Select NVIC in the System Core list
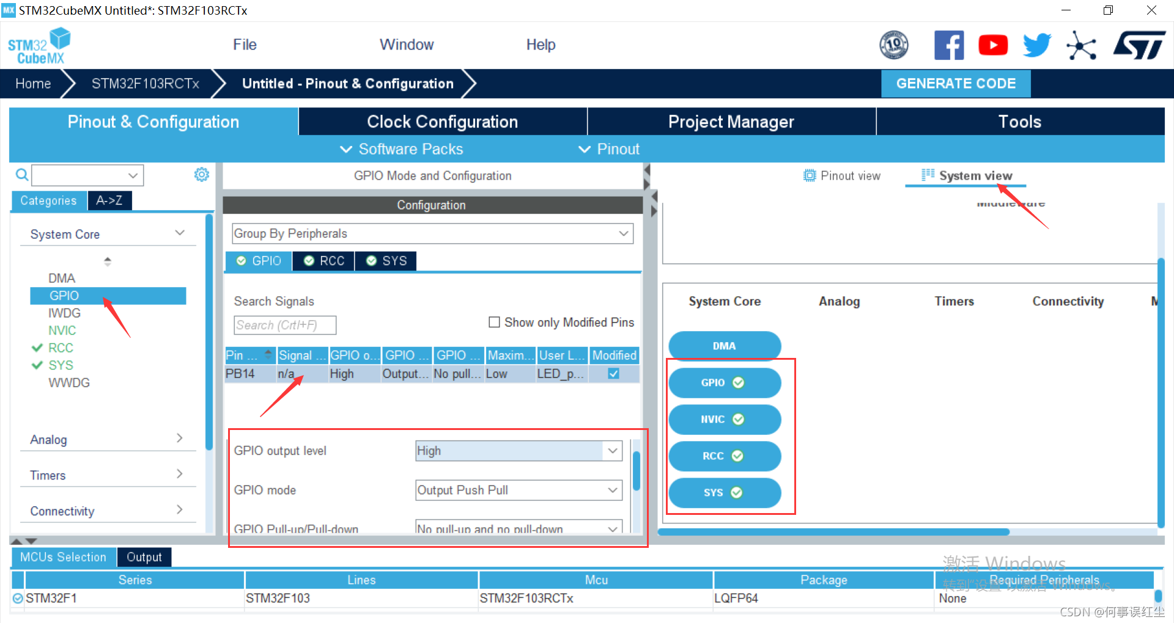1174x623 pixels. pos(62,330)
